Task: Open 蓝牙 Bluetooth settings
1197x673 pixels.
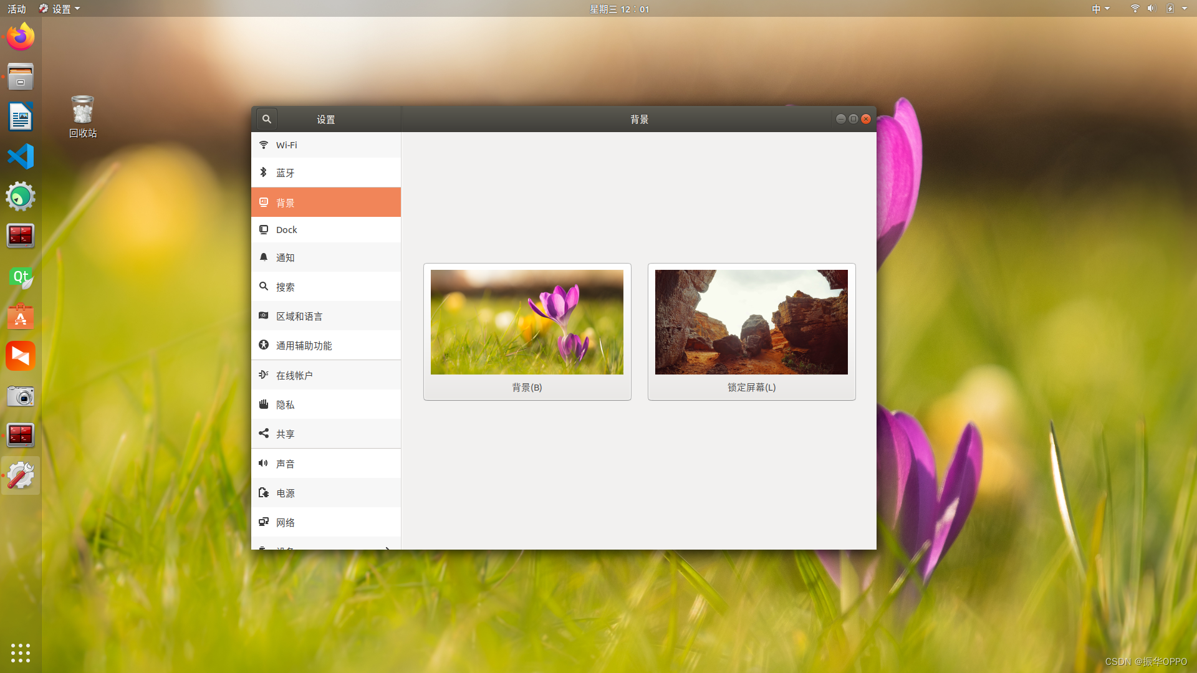Action: pos(325,173)
